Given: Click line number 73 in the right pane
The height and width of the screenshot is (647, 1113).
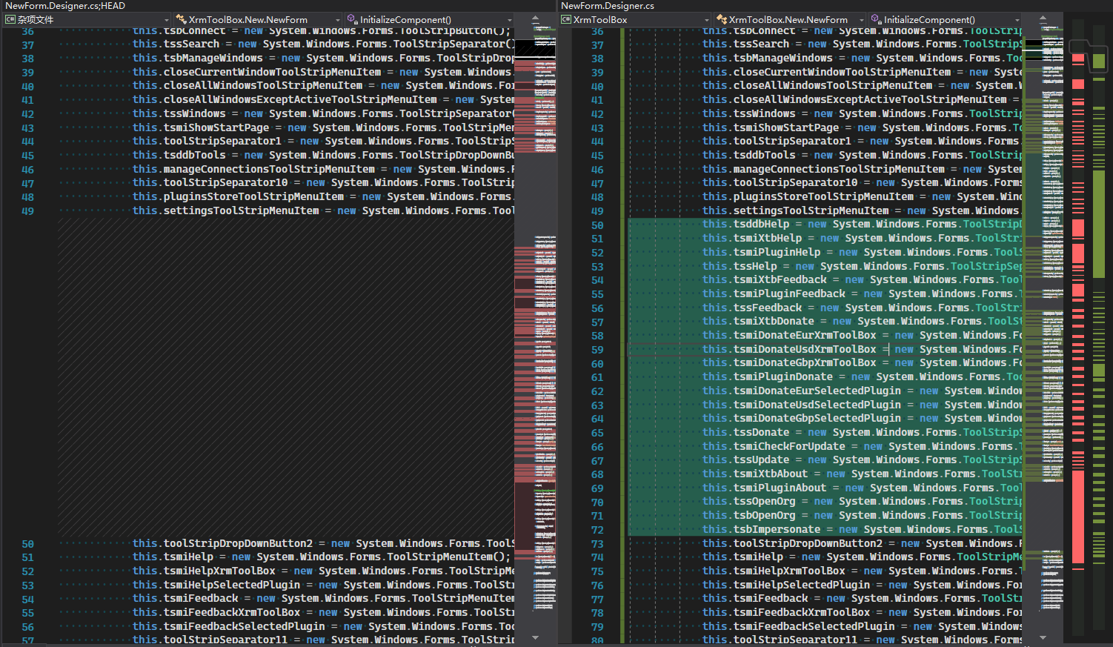Looking at the screenshot, I should coord(597,544).
